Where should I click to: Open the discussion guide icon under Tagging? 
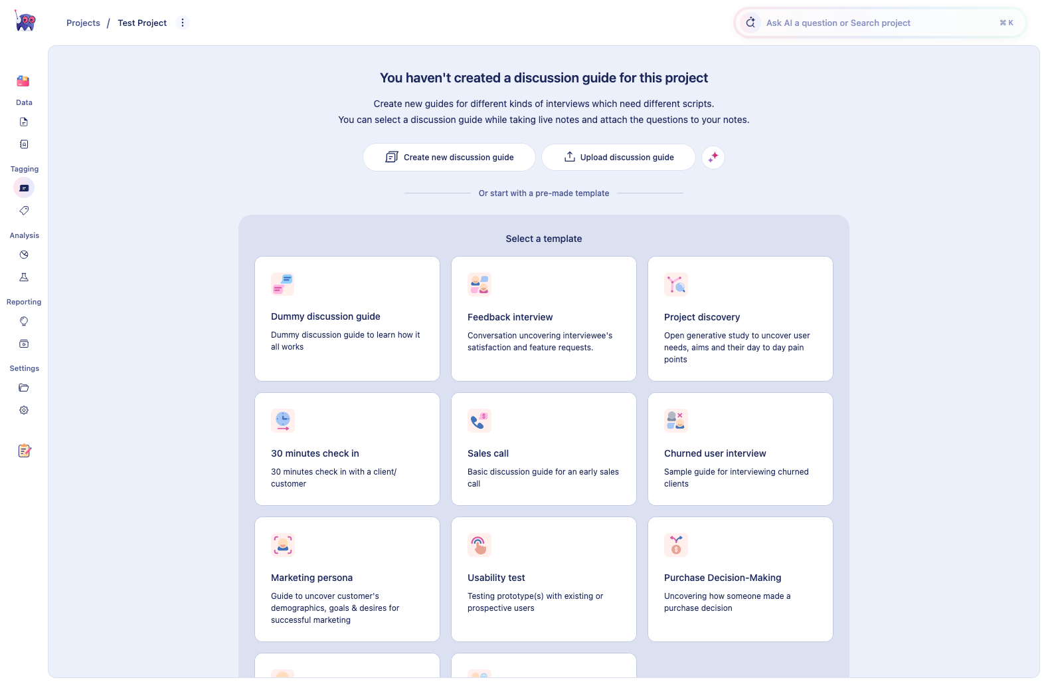click(24, 188)
